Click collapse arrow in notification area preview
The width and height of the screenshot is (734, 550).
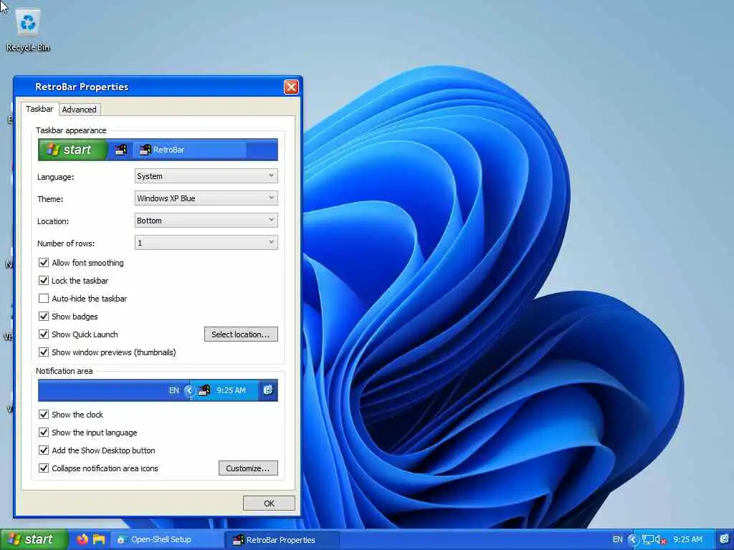tap(189, 390)
